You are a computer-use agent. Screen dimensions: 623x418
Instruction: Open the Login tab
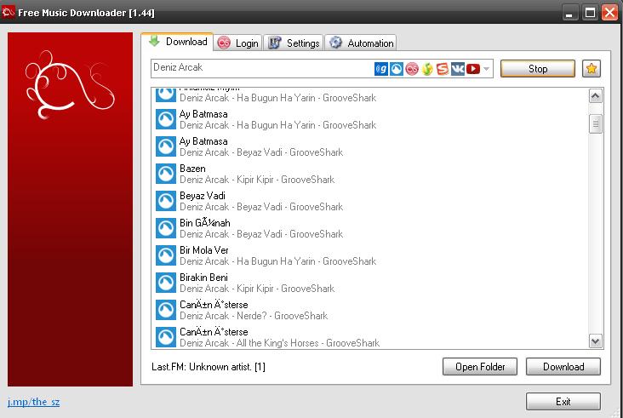pos(237,43)
